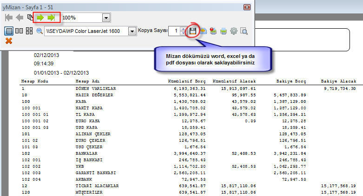Click the printer setup icon with red mark
Image resolution: width=363 pixels, height=196 pixels.
click(x=213, y=31)
